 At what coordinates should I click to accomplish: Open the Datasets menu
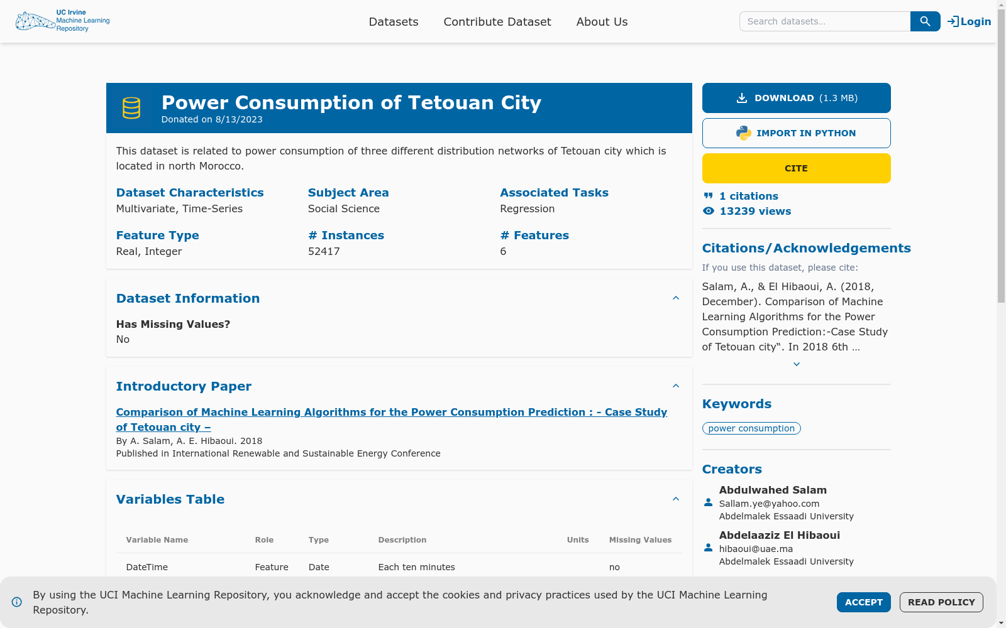click(x=394, y=21)
